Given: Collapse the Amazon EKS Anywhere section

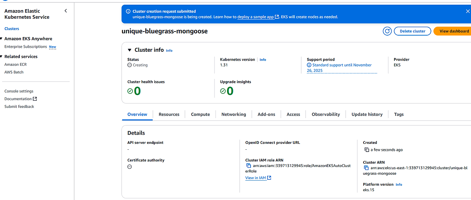Looking at the screenshot, I should point(1,39).
